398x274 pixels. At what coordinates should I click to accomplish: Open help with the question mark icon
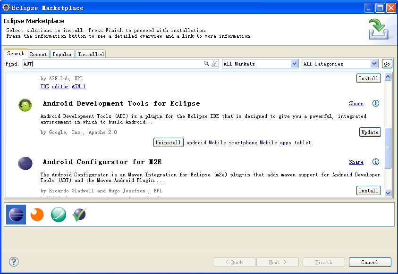click(x=14, y=262)
